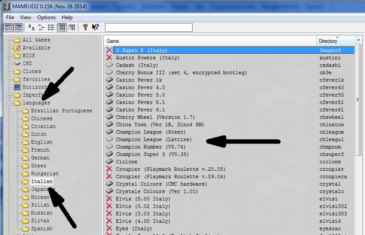Screen dimensions: 365x235
Task: Open the File menu
Action: (10, 17)
